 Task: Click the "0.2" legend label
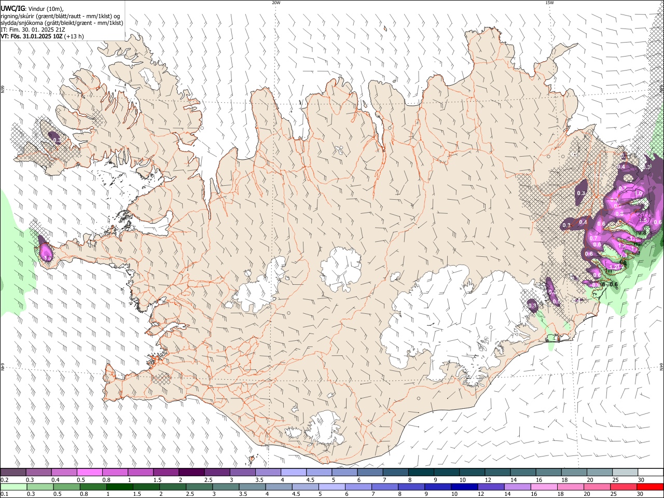pos(4,480)
